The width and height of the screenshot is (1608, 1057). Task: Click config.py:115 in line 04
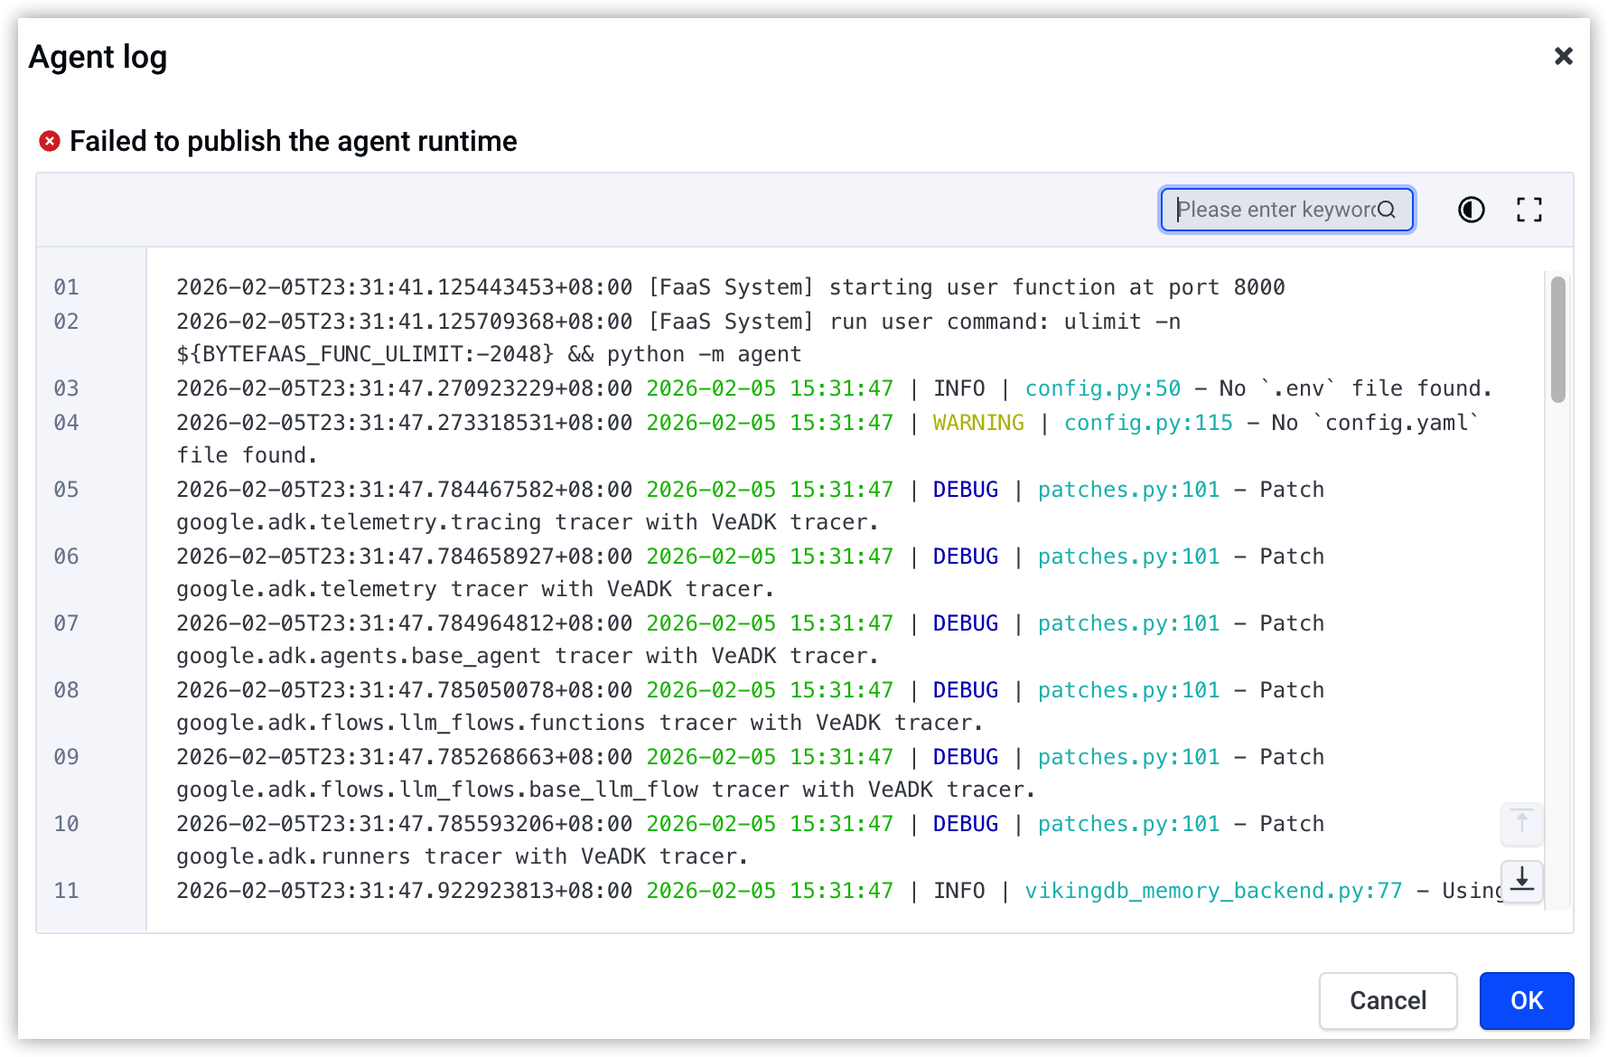pyautogui.click(x=1148, y=423)
